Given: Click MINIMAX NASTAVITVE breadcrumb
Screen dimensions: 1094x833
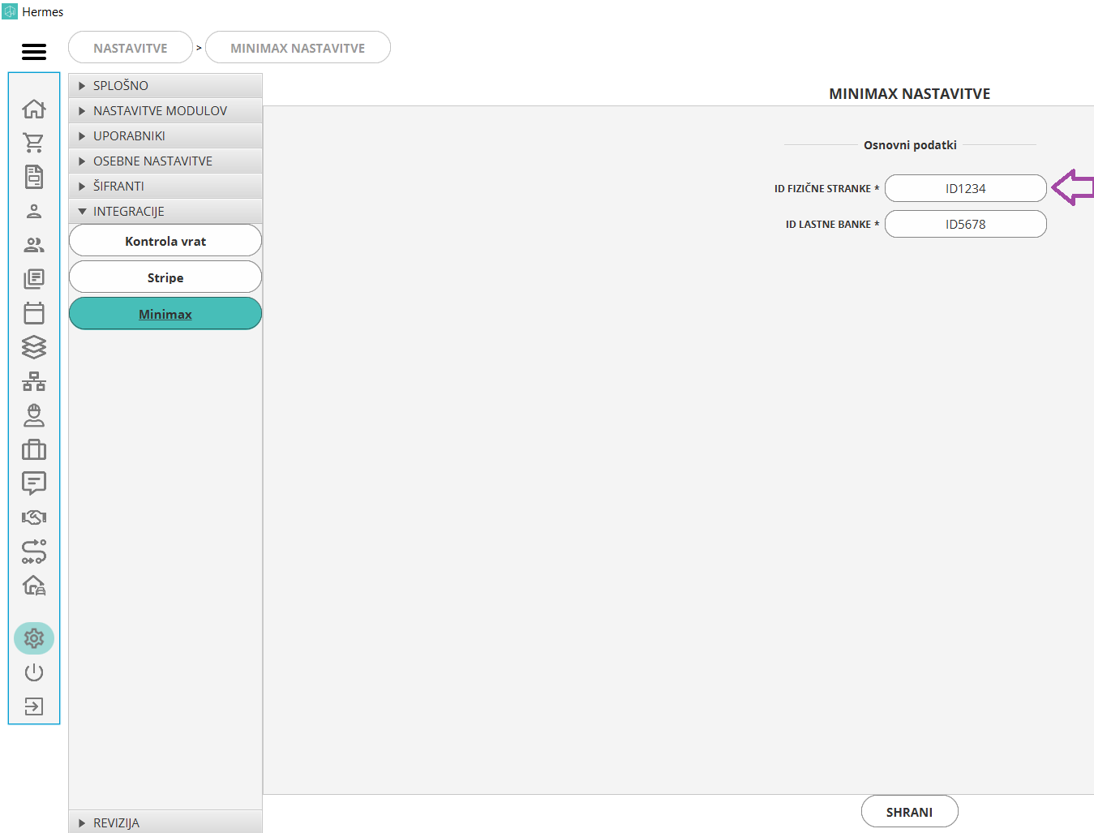Looking at the screenshot, I should (x=298, y=48).
